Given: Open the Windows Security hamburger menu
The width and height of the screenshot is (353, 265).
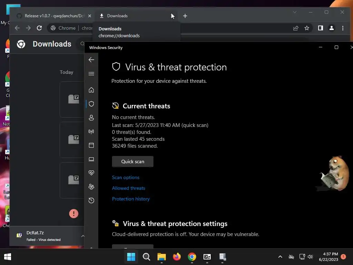Looking at the screenshot, I should click(91, 74).
